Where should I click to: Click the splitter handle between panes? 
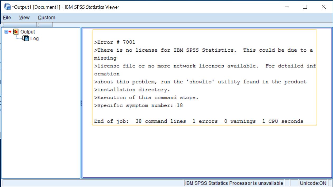[81, 103]
